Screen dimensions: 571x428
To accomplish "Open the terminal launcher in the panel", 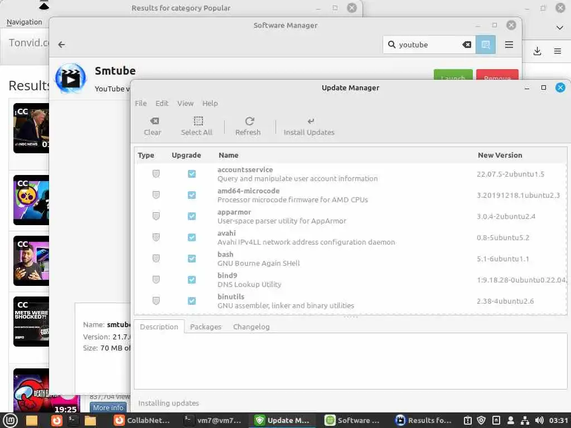I will coord(73,420).
